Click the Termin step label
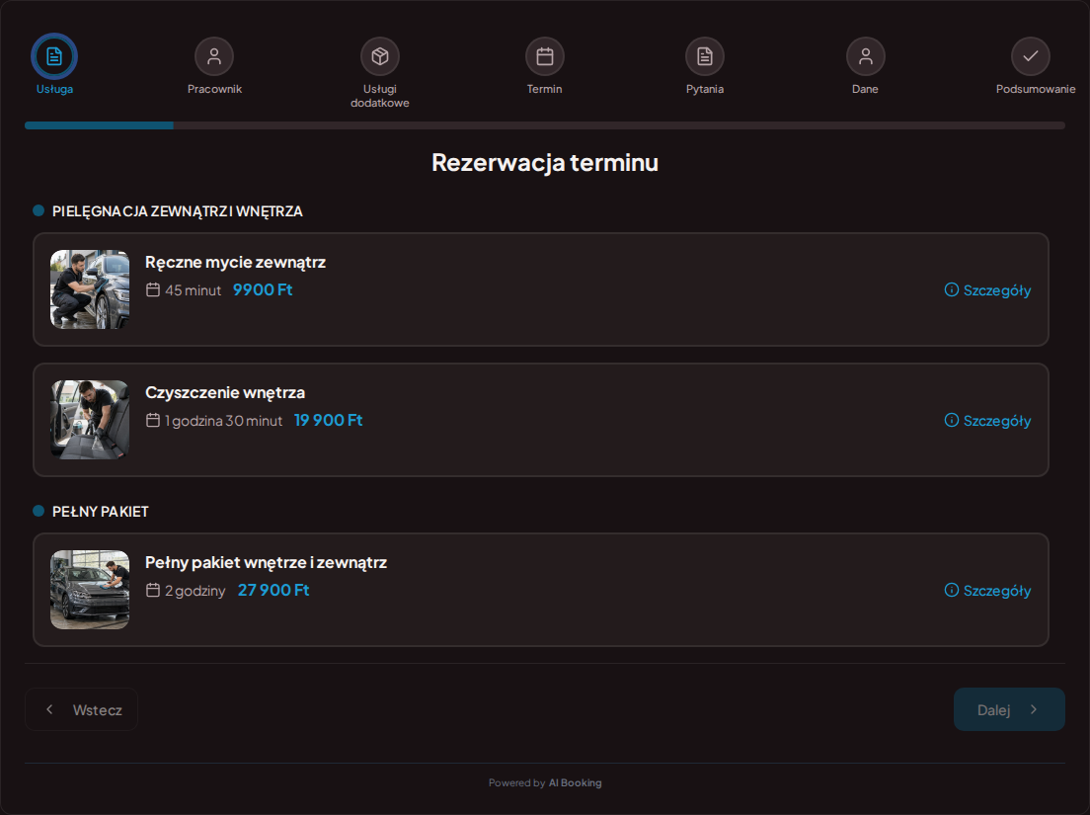This screenshot has width=1090, height=815. [x=544, y=89]
